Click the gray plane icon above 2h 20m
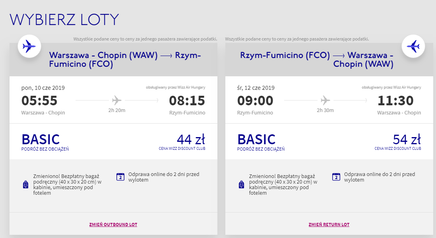The width and height of the screenshot is (436, 238). coord(117,100)
